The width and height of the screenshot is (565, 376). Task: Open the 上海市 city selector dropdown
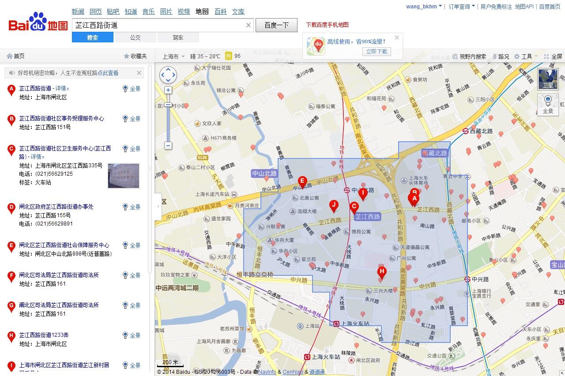[173, 56]
